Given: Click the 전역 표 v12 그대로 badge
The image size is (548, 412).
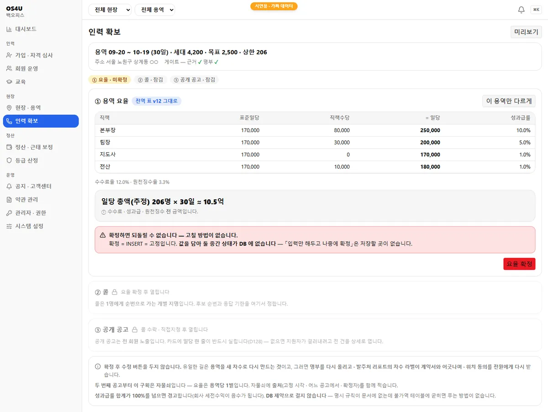Looking at the screenshot, I should 157,101.
